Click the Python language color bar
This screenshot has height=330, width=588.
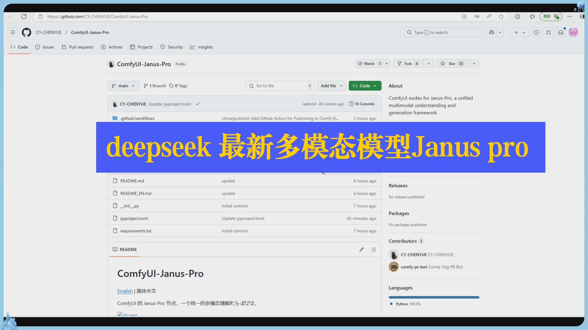[x=434, y=297]
